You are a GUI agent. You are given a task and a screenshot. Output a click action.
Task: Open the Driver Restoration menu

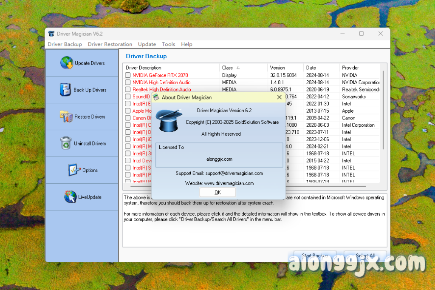point(110,44)
